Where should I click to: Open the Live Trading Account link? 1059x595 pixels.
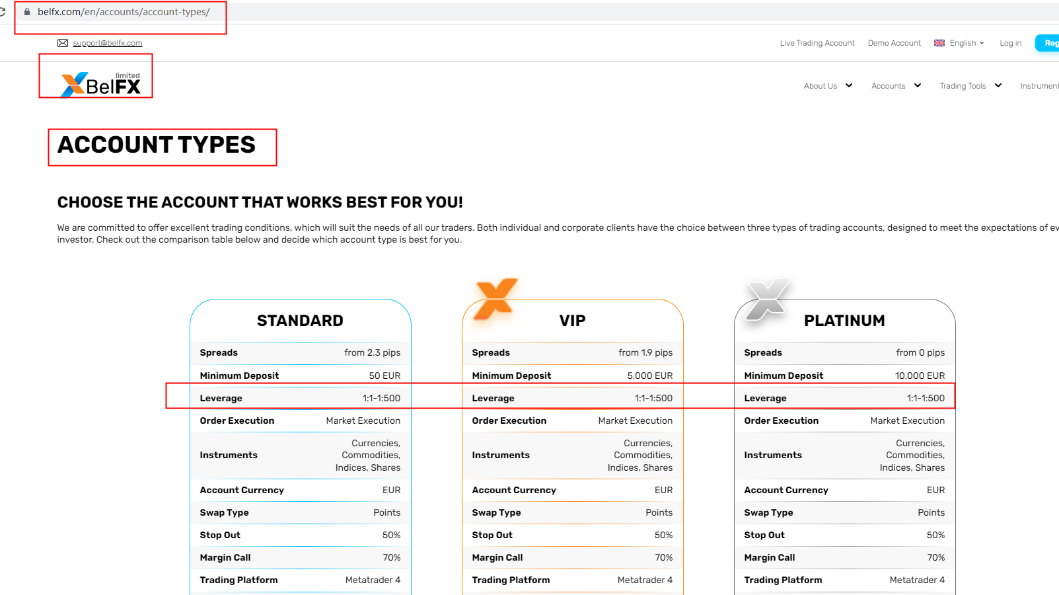pyautogui.click(x=817, y=43)
